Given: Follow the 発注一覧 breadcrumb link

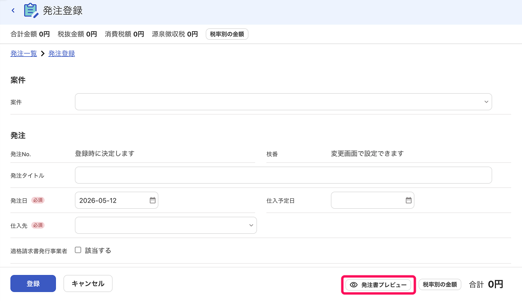Looking at the screenshot, I should click(x=24, y=53).
